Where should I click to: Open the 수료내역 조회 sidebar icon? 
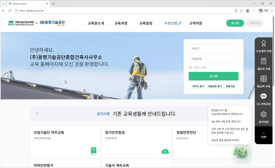point(263,46)
